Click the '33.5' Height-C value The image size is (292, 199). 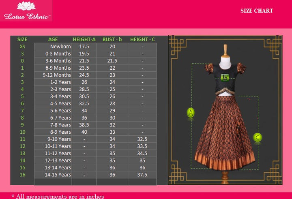142,146
